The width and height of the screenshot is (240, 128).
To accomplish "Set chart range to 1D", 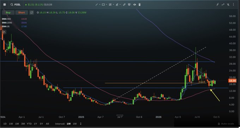I will (x=5, y=124).
